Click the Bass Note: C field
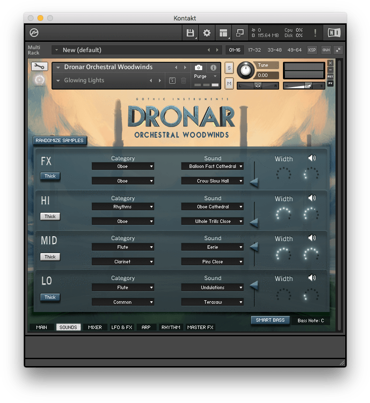Viewport: 370px width, 403px height. 310,320
